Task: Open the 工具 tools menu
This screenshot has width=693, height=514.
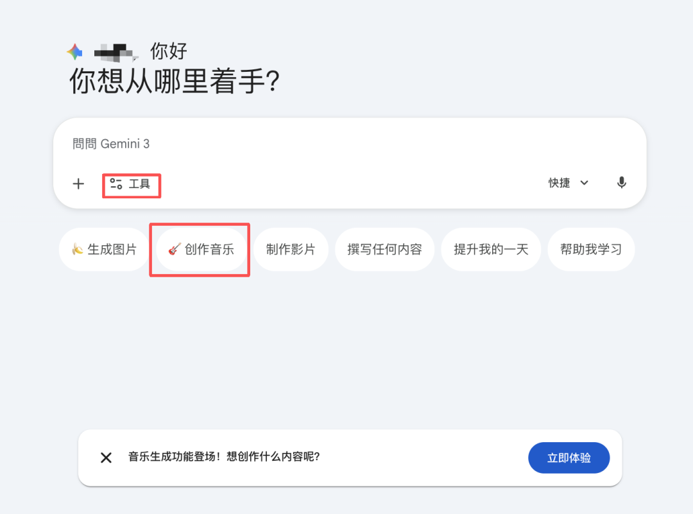Action: 139,184
